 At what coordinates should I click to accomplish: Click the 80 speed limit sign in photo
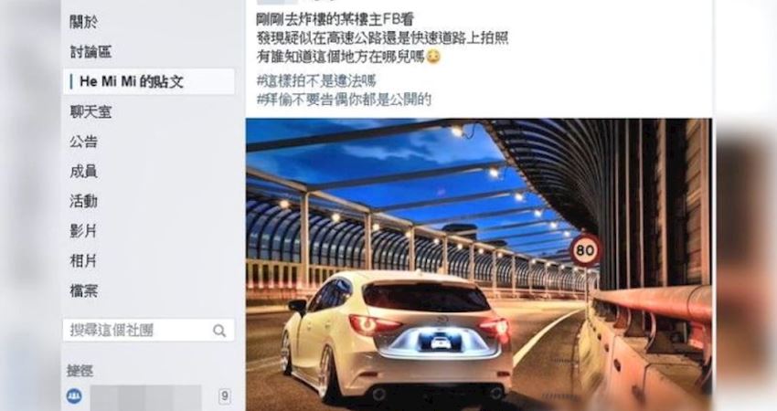point(585,250)
